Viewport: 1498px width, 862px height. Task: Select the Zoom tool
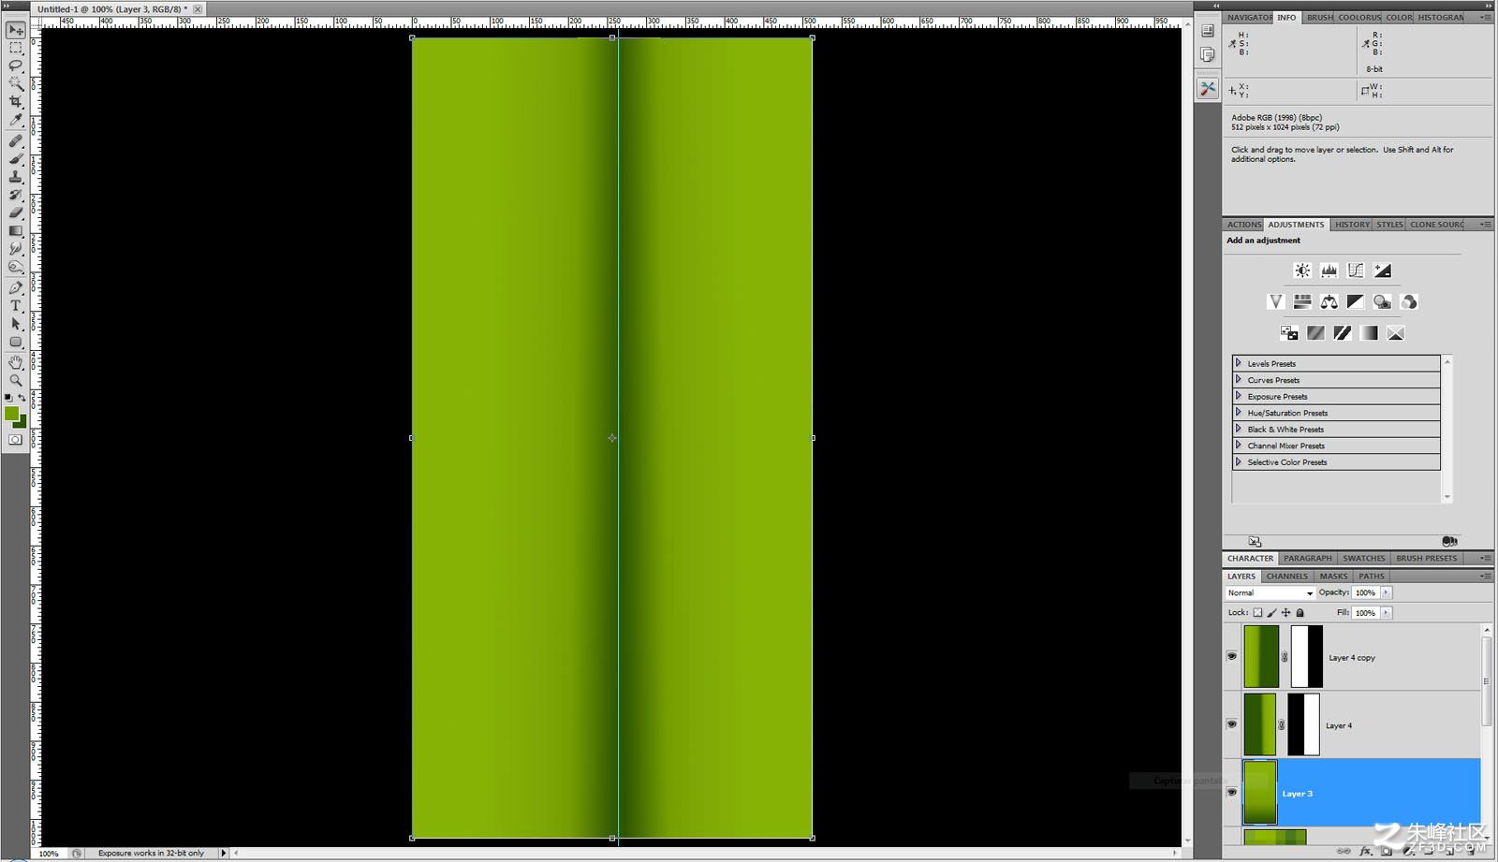coord(16,381)
